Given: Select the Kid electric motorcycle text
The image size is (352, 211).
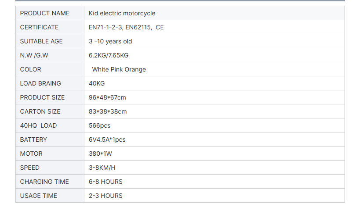Looking at the screenshot, I should pos(122,13).
